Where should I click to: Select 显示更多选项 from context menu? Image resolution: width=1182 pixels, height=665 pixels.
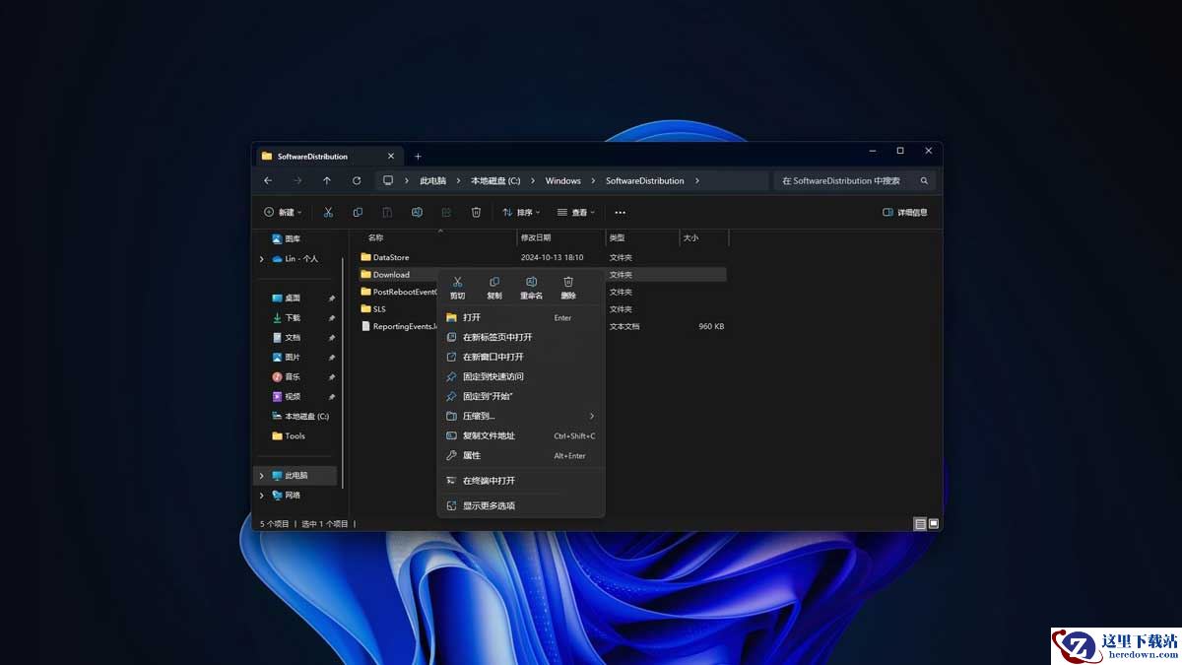[521, 505]
